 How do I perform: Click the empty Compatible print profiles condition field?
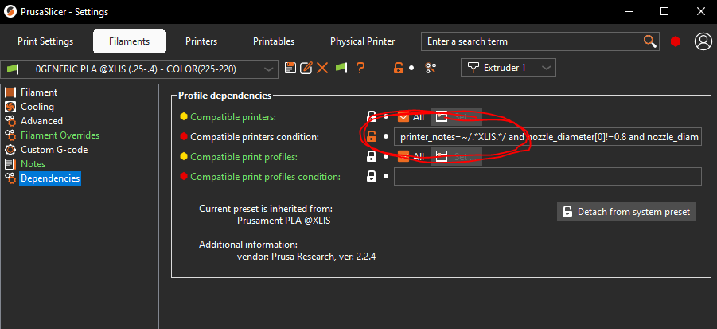click(547, 176)
